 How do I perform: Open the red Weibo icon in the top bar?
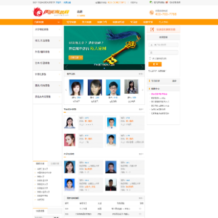167,2
